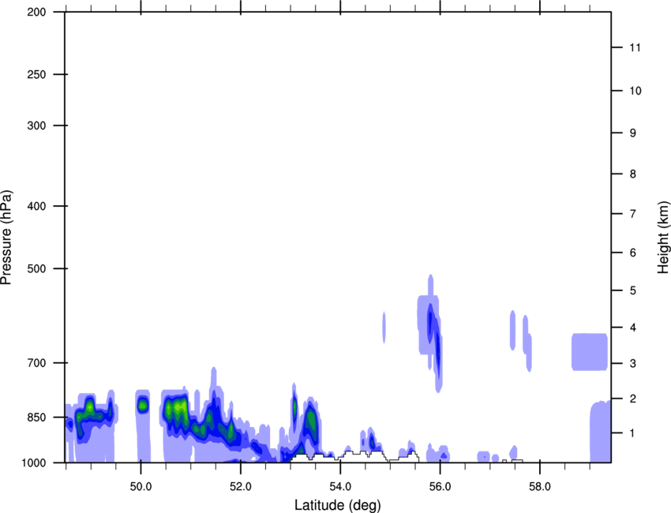
Task: Click the 'Latitude (deg)' axis title
Action: click(x=337, y=505)
